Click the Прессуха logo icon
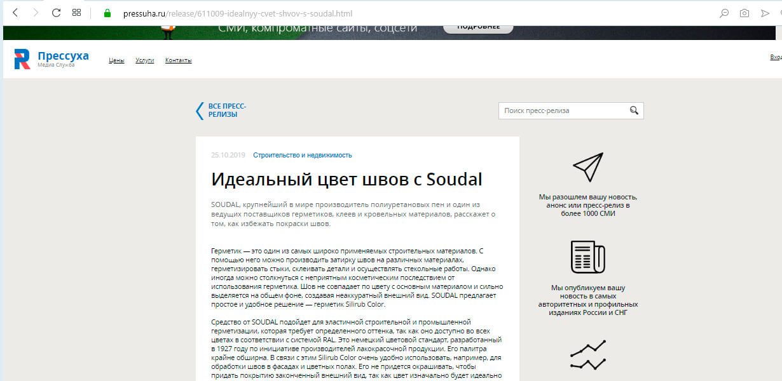 click(x=22, y=59)
